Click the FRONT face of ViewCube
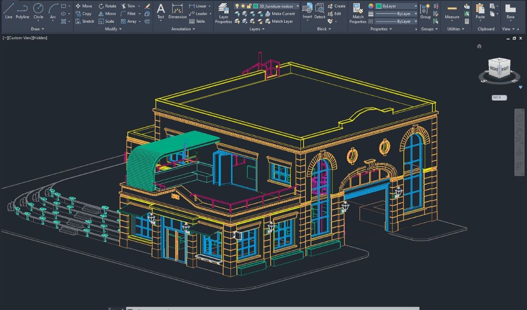The width and height of the screenshot is (527, 310). [x=494, y=69]
